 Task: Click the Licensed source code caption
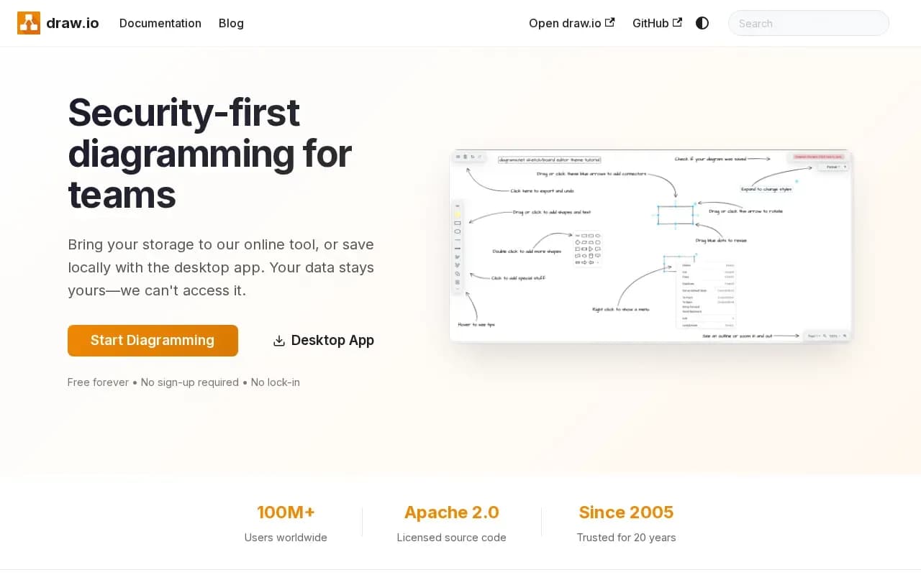click(x=452, y=538)
